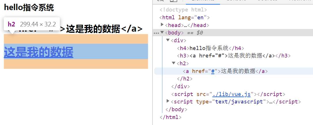Select the html lang="en" row
Screen dimensions: 313x125
(x=184, y=18)
